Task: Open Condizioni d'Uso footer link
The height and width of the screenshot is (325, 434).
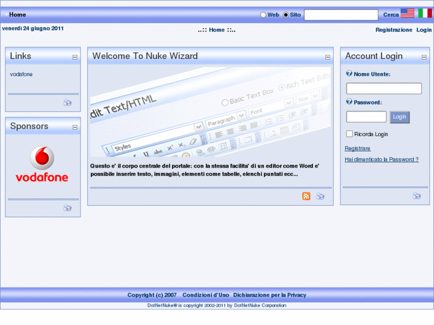Action: coord(205,295)
